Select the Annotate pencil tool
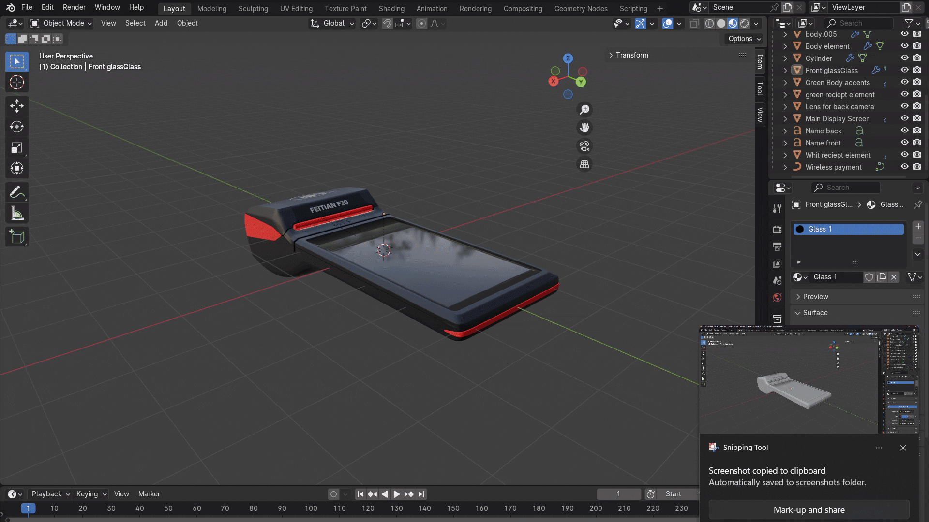The width and height of the screenshot is (929, 522). pyautogui.click(x=17, y=192)
